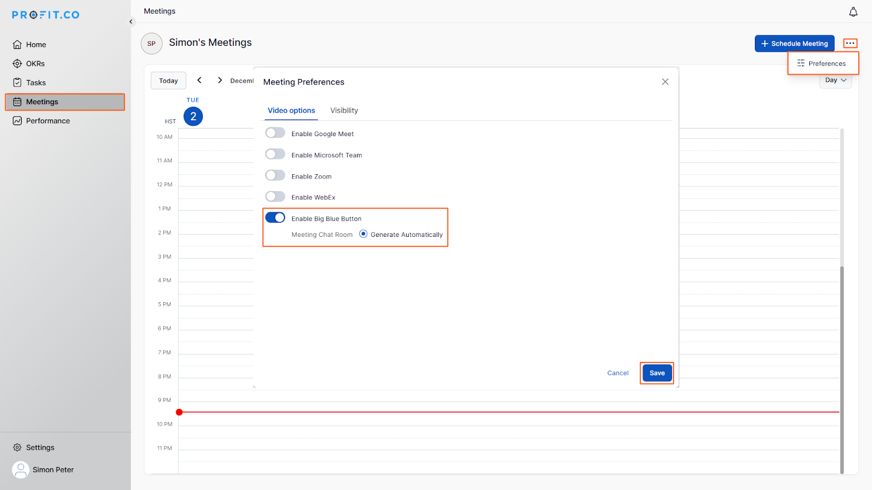Click the Settings gear icon
Screen dimensions: 872x490
[17, 448]
